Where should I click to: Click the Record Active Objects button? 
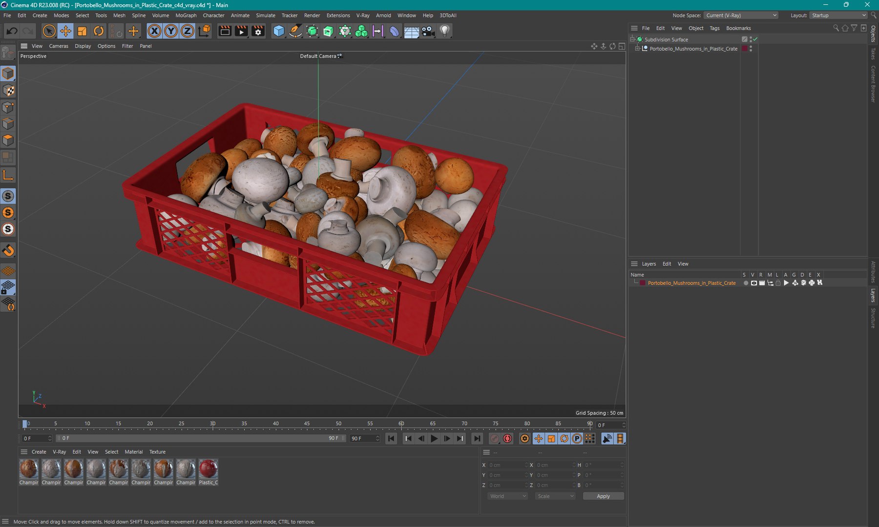[x=494, y=439]
